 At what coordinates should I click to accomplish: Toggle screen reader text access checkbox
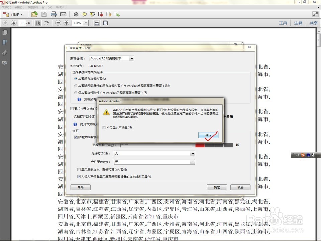(79, 177)
